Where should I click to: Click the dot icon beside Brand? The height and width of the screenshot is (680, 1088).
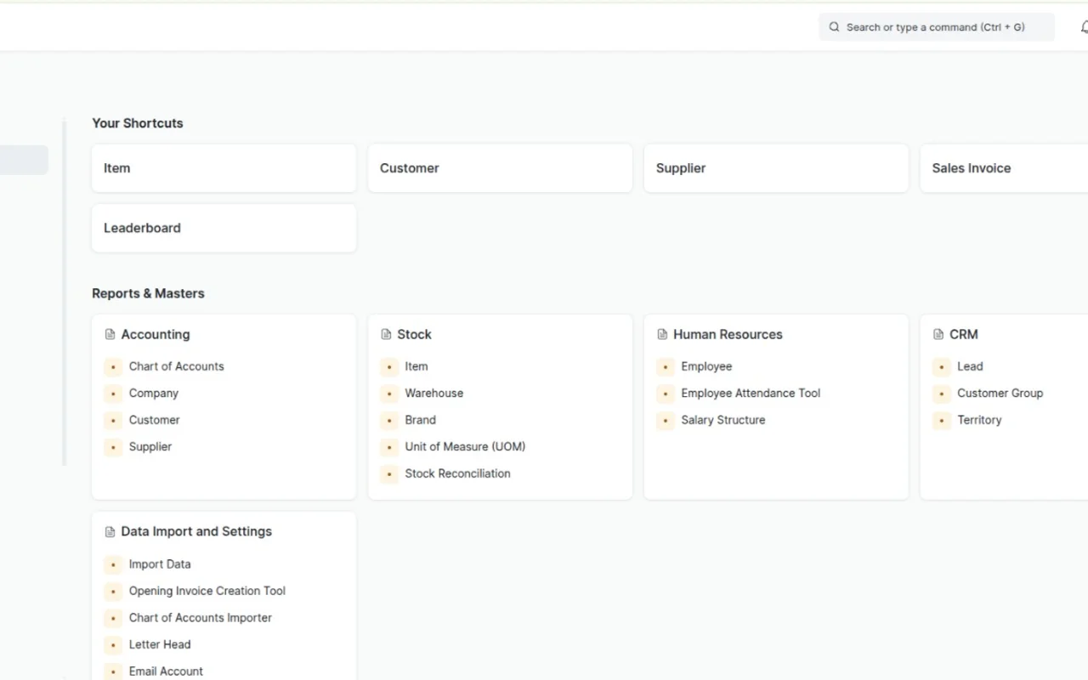(x=389, y=421)
